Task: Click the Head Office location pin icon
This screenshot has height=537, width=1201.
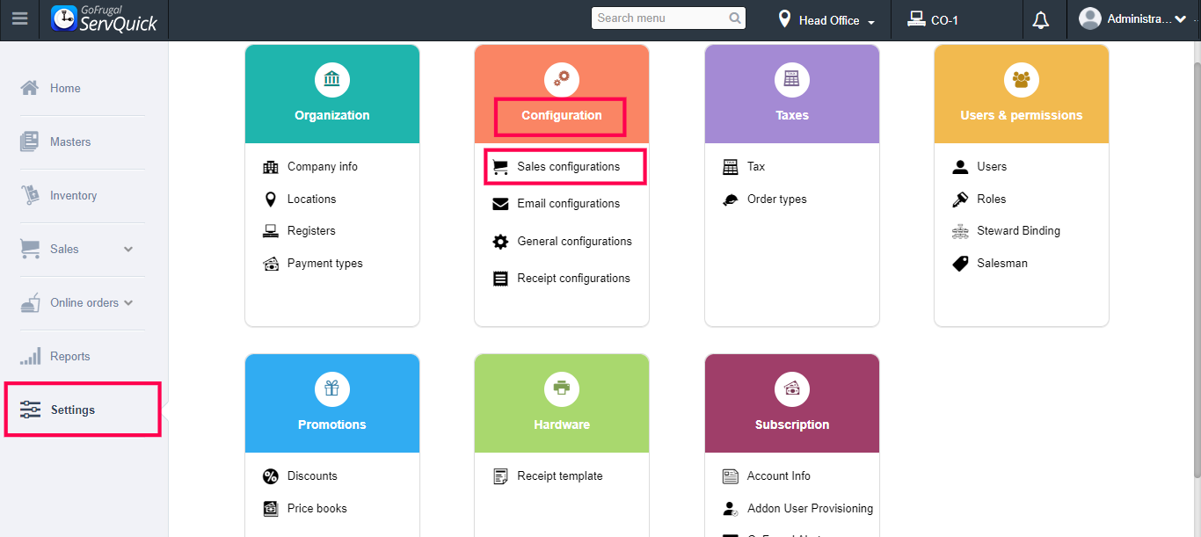Action: pyautogui.click(x=784, y=18)
